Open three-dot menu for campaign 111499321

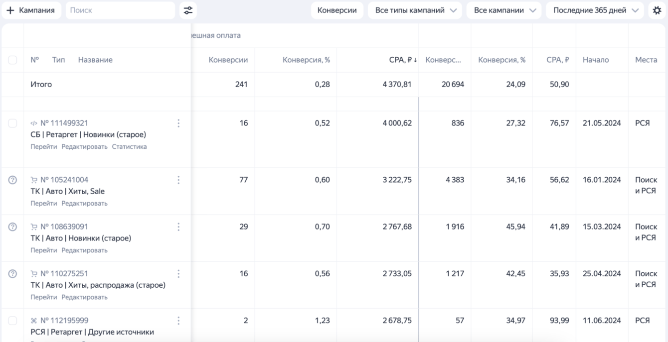tap(178, 123)
